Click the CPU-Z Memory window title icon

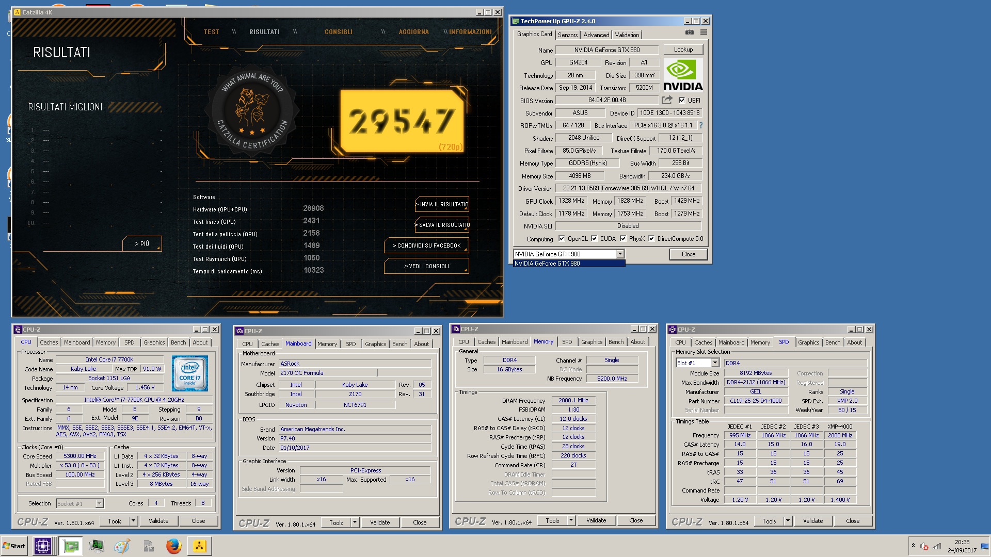tap(455, 329)
